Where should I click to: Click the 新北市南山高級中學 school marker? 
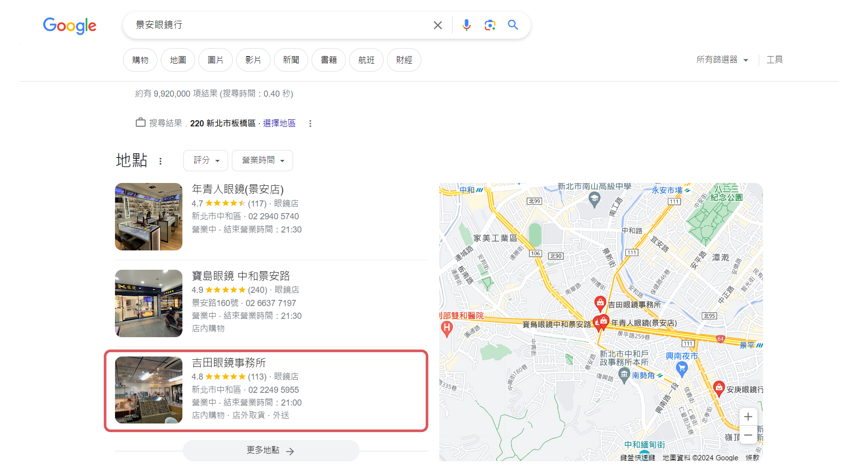[x=594, y=199]
